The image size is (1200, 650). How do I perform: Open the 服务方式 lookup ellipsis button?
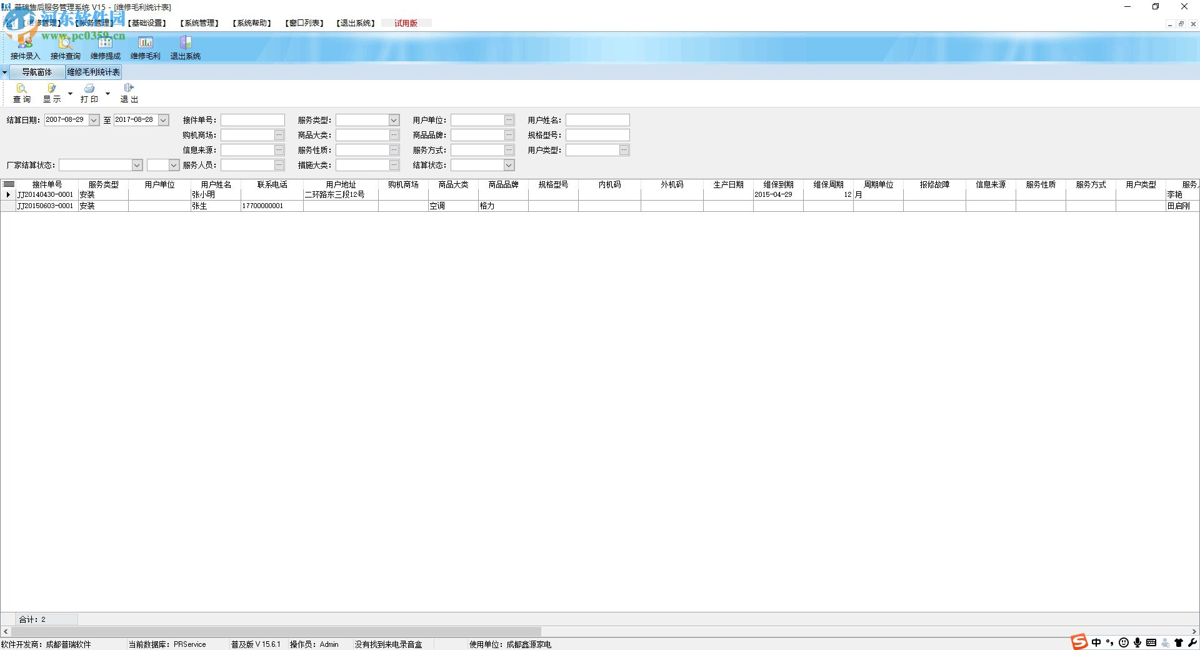coord(509,150)
